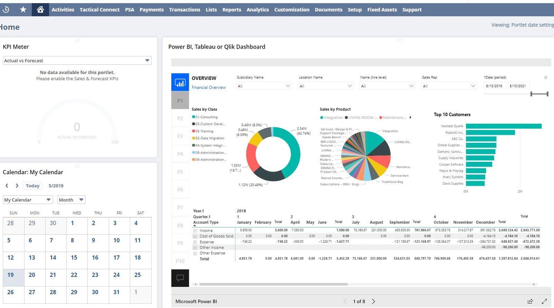Image resolution: width=554 pixels, height=308 pixels.
Task: Click the 02-Data Migration legend entry
Action: pyautogui.click(x=208, y=138)
